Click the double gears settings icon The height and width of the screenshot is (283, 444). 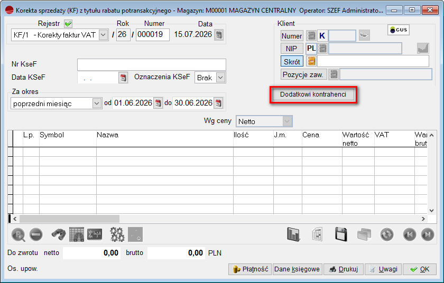117,234
